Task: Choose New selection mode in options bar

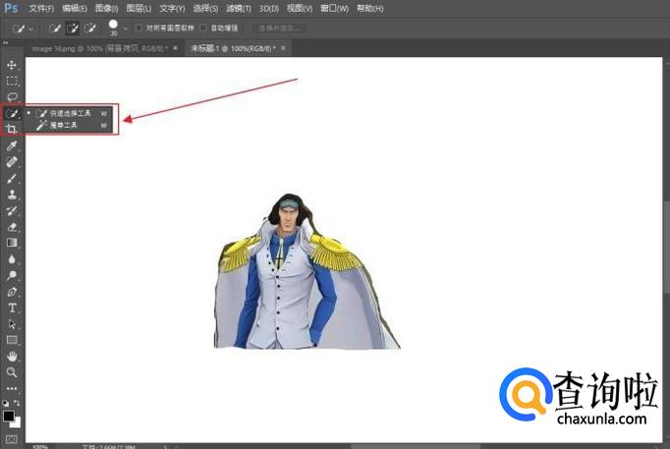Action: pyautogui.click(x=55, y=28)
